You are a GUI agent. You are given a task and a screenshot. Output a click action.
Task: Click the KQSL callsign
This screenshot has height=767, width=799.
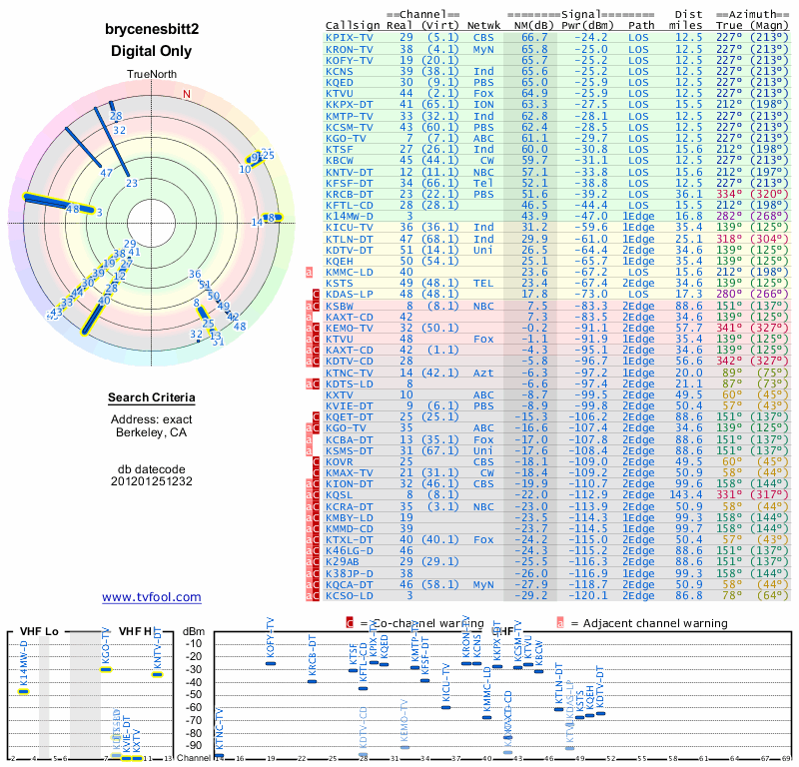point(340,495)
